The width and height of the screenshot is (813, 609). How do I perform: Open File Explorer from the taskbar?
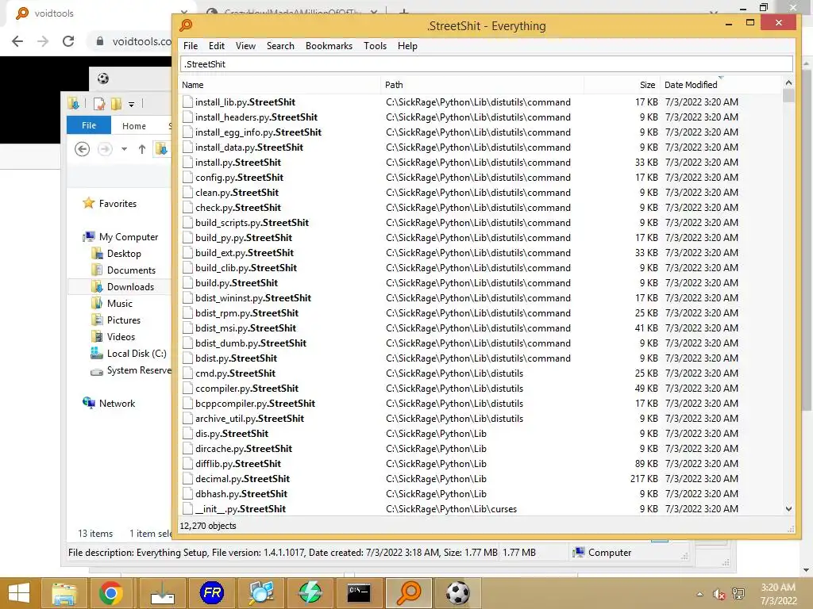pos(64,593)
